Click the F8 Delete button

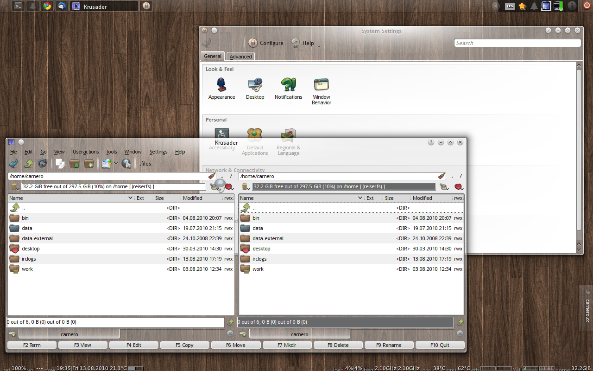(338, 345)
